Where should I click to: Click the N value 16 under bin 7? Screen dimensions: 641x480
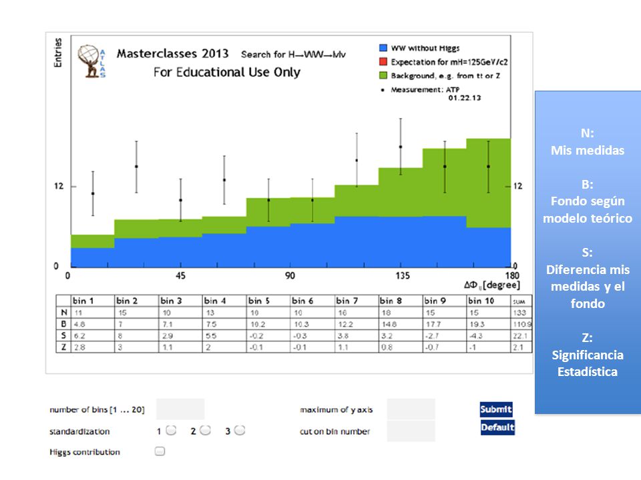click(x=342, y=313)
